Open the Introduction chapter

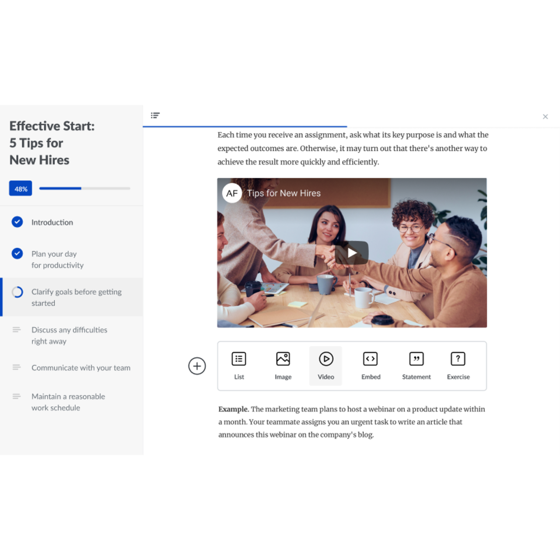[x=52, y=222]
